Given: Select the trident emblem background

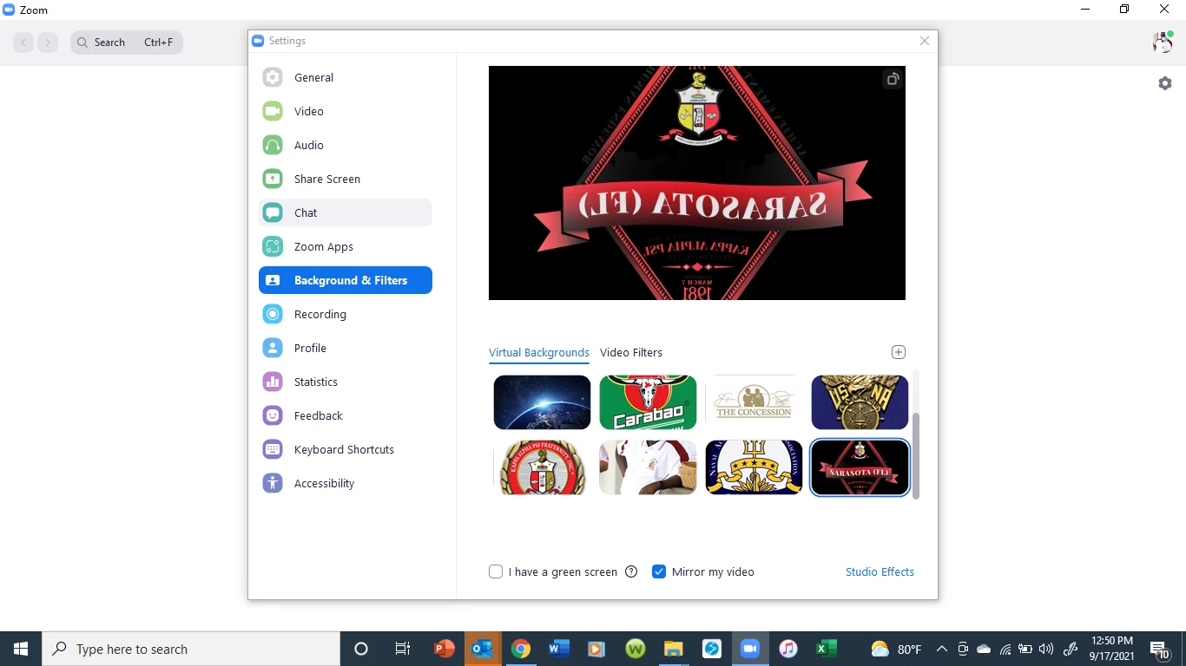Looking at the screenshot, I should point(754,467).
